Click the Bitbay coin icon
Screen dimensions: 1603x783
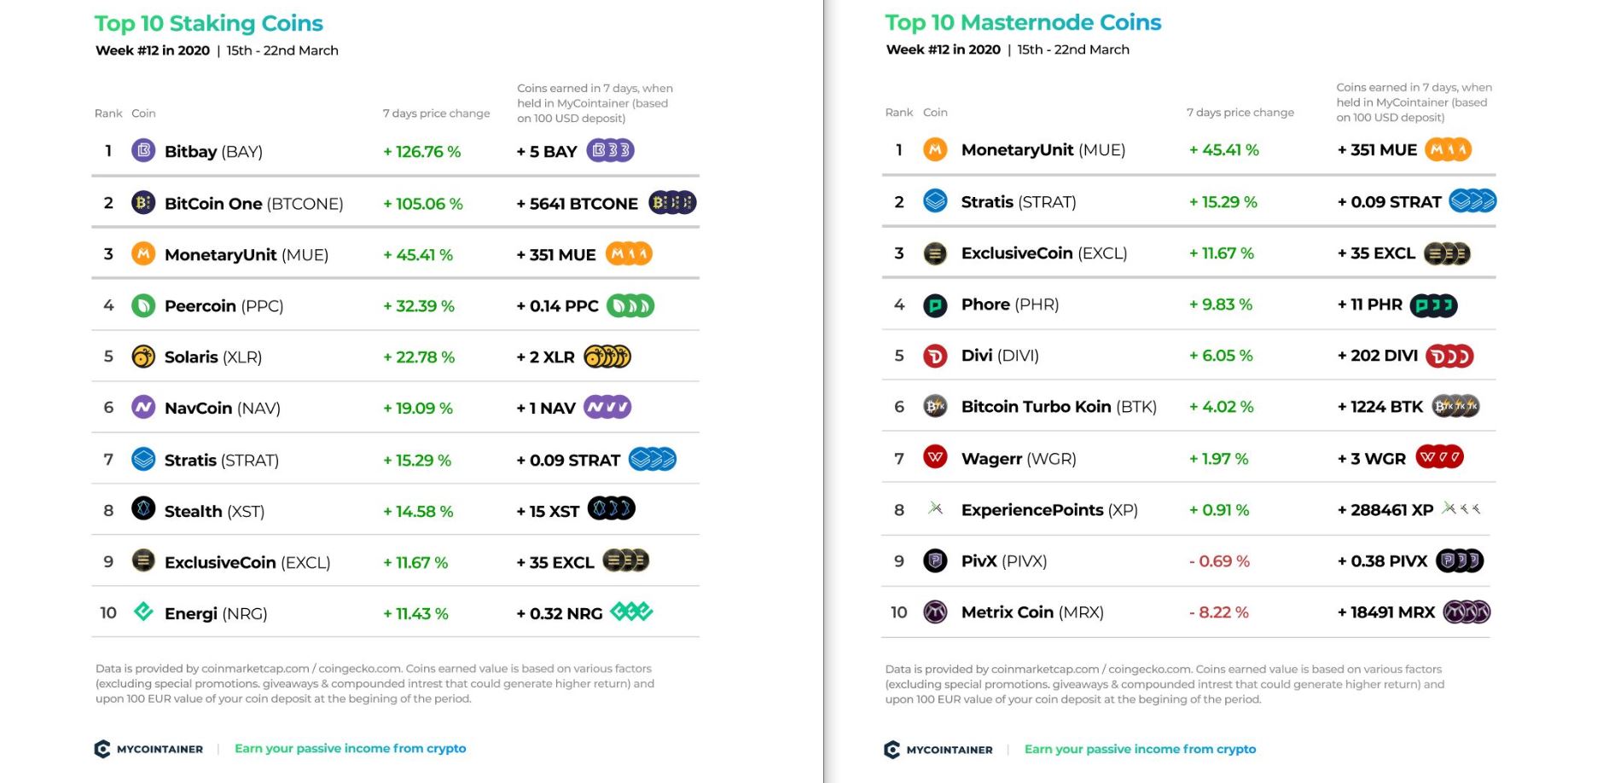tap(143, 151)
